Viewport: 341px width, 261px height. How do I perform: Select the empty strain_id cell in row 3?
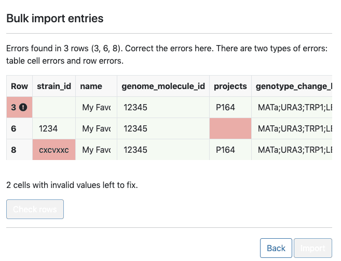pos(54,107)
